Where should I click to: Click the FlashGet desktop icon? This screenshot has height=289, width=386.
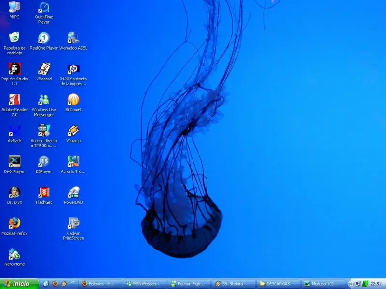pos(44,193)
